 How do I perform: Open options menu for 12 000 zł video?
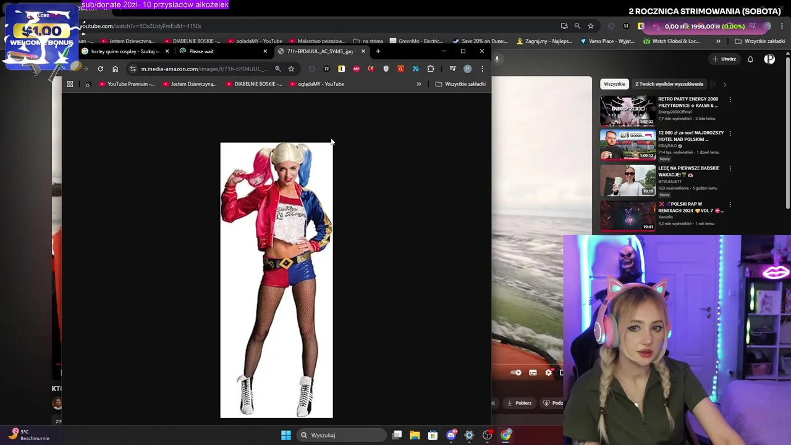[730, 133]
